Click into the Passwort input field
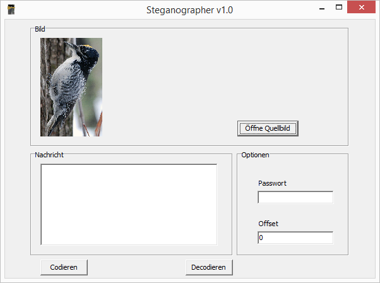The height and width of the screenshot is (283, 380). pos(295,197)
